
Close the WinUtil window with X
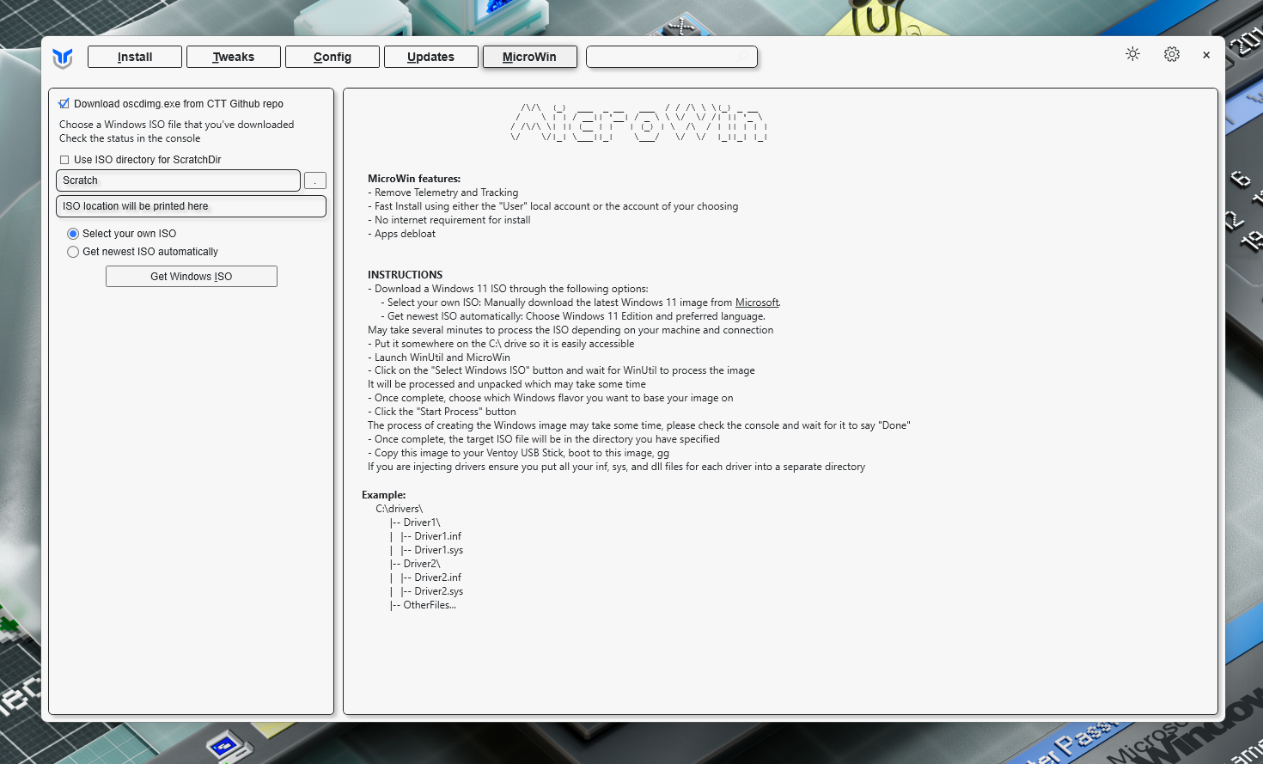1206,55
